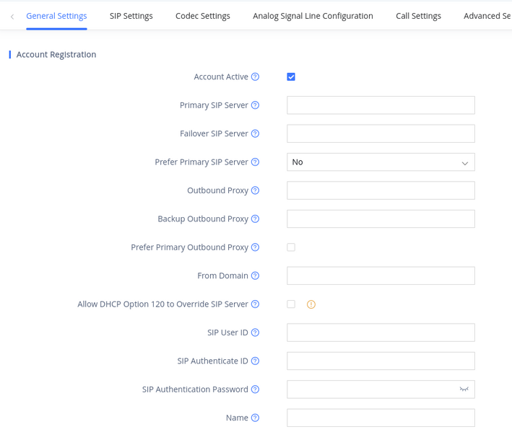512x432 pixels.
Task: Click the left tab scroll arrow
Action: click(x=12, y=17)
